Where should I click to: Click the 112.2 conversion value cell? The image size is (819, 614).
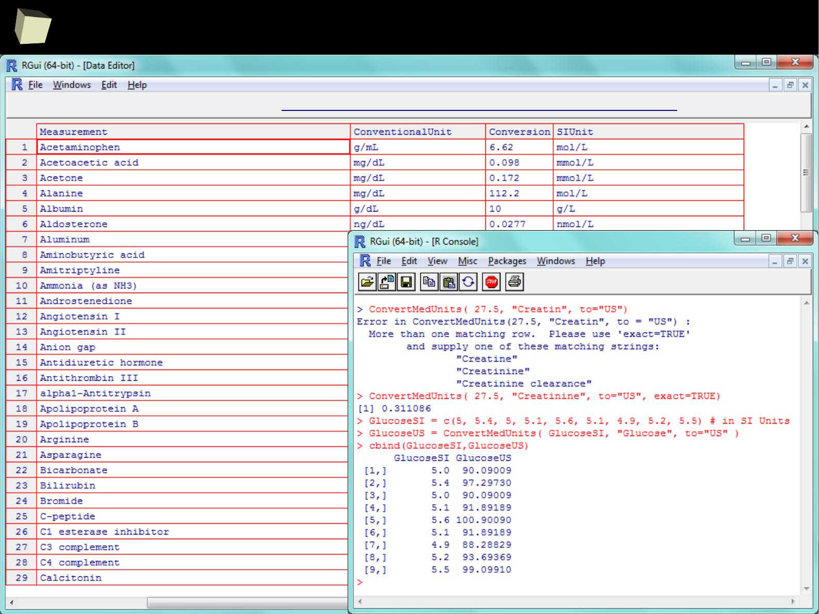pos(519,193)
